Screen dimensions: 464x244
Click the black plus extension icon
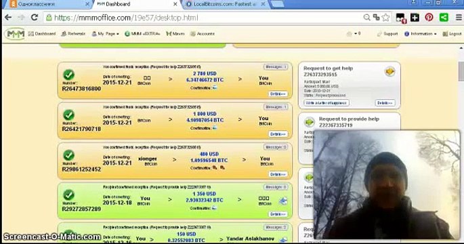click(x=415, y=18)
